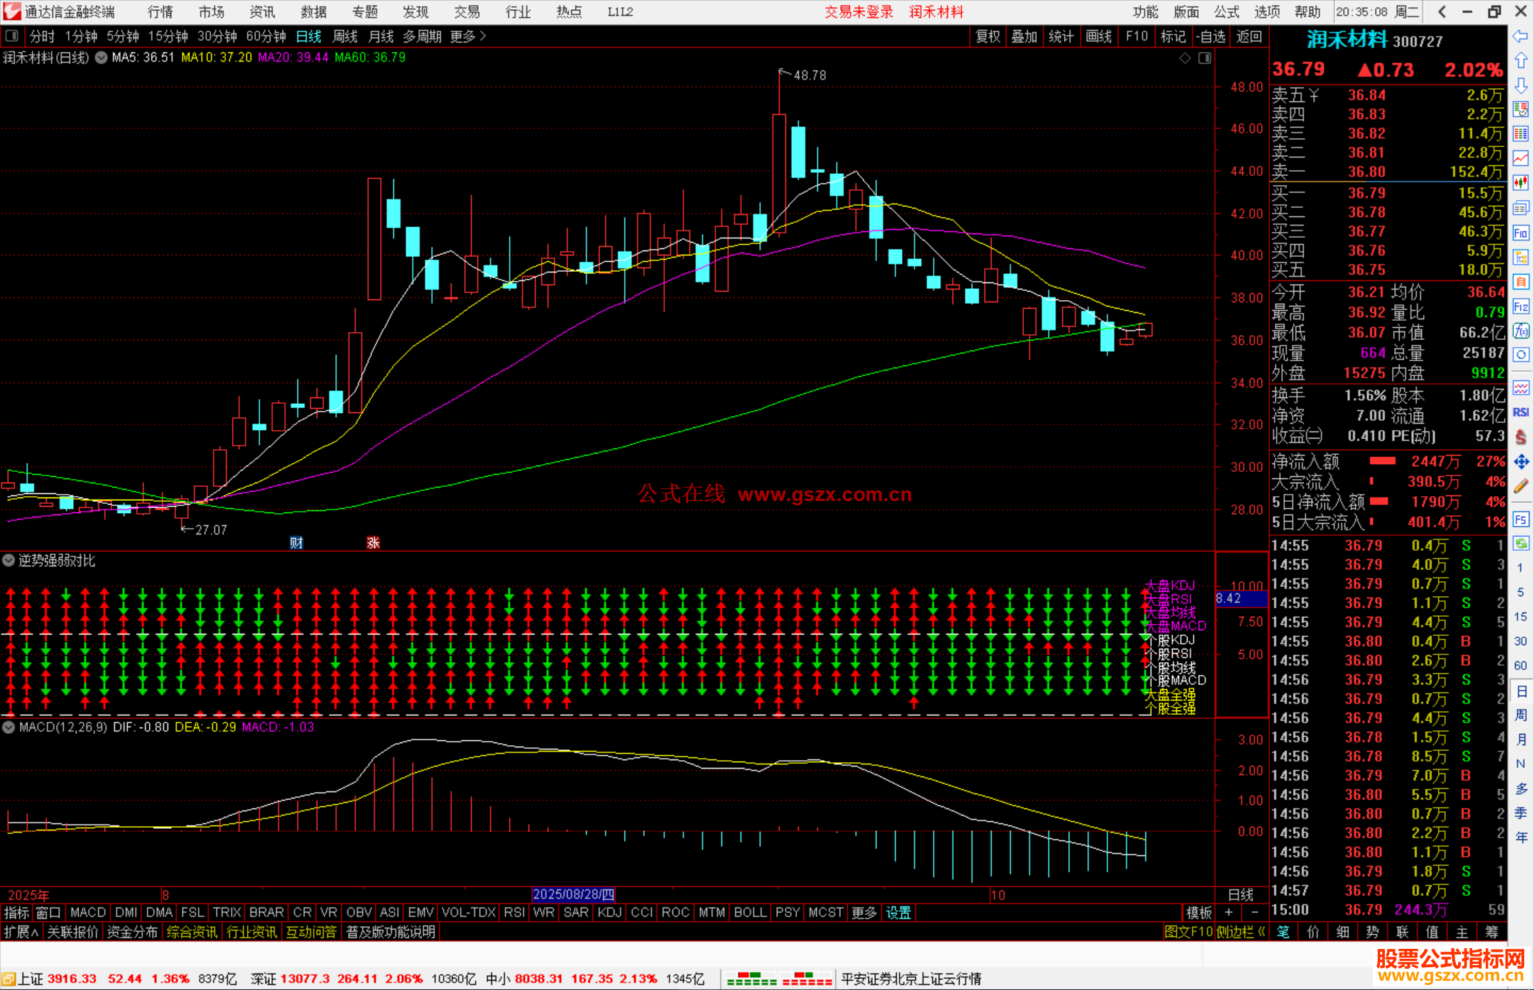
Task: Click the four-way move arrows icon
Action: point(1521,462)
